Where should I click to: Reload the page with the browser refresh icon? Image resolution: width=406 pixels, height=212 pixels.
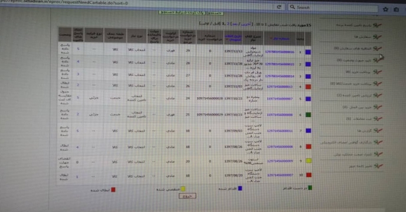point(279,7)
